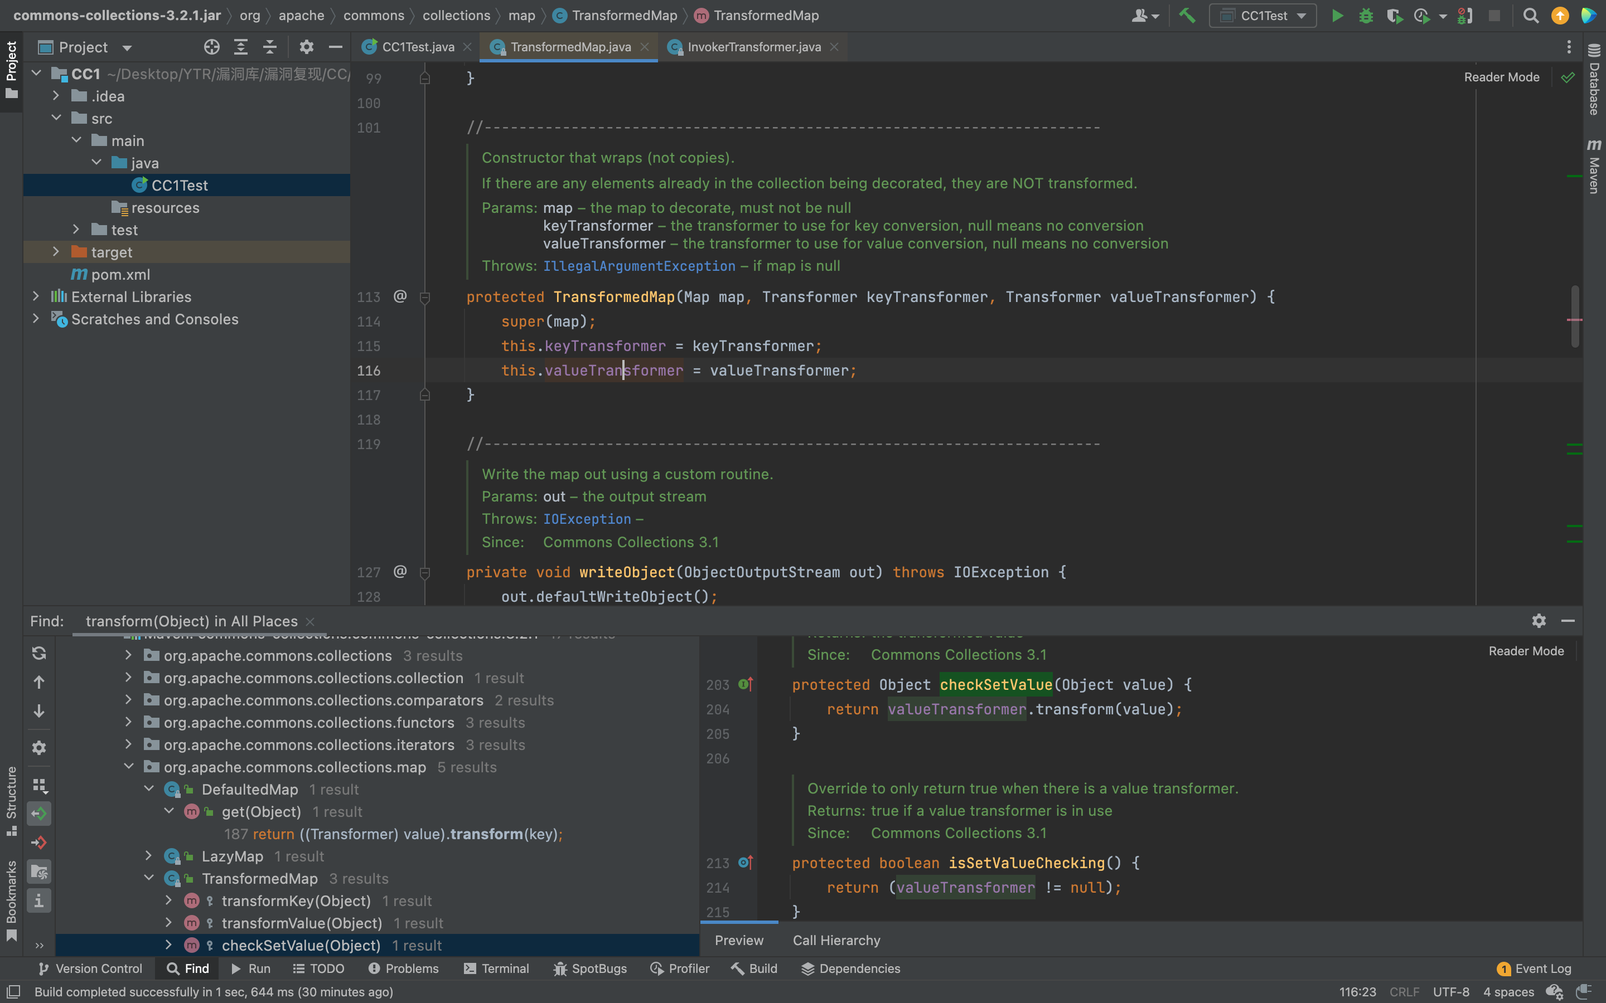Click the 4 spaces indent widget

click(1508, 992)
